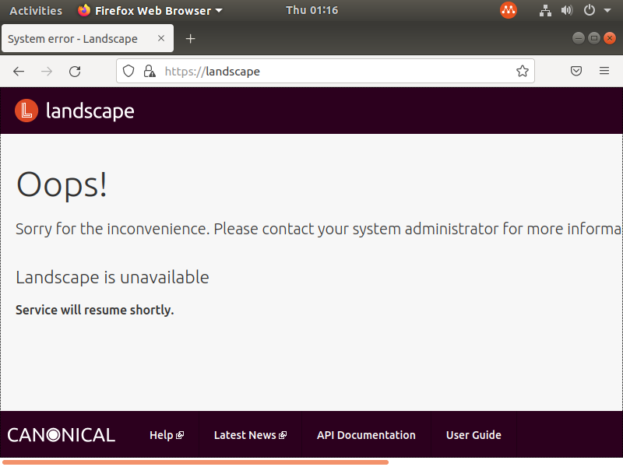Click the 'Service will resume shortly.' text
Viewport: 623px width, 467px height.
pyautogui.click(x=95, y=310)
